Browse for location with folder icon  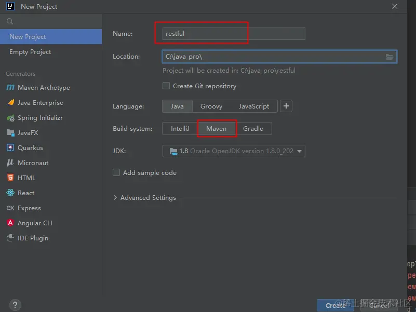(x=389, y=57)
